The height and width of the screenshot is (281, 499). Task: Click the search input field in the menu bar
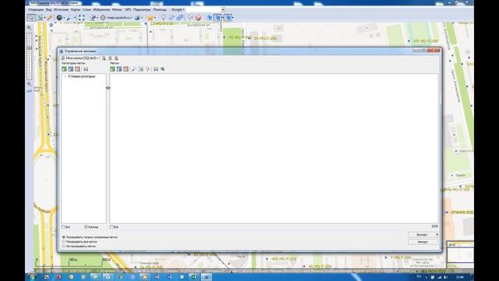coord(203,9)
